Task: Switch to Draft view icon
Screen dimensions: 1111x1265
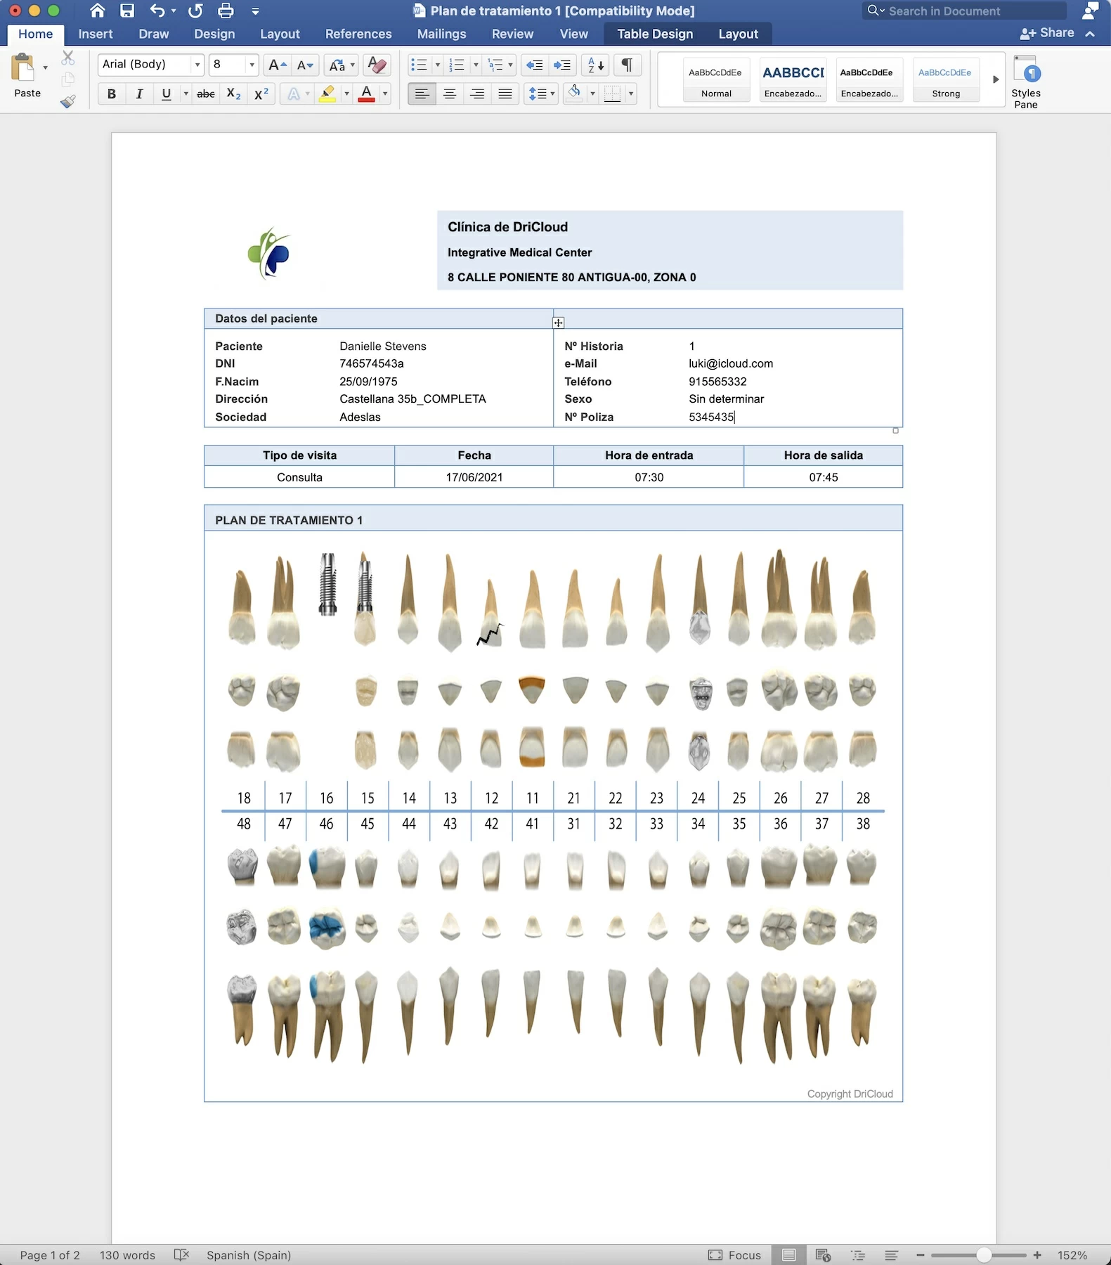Action: click(892, 1254)
